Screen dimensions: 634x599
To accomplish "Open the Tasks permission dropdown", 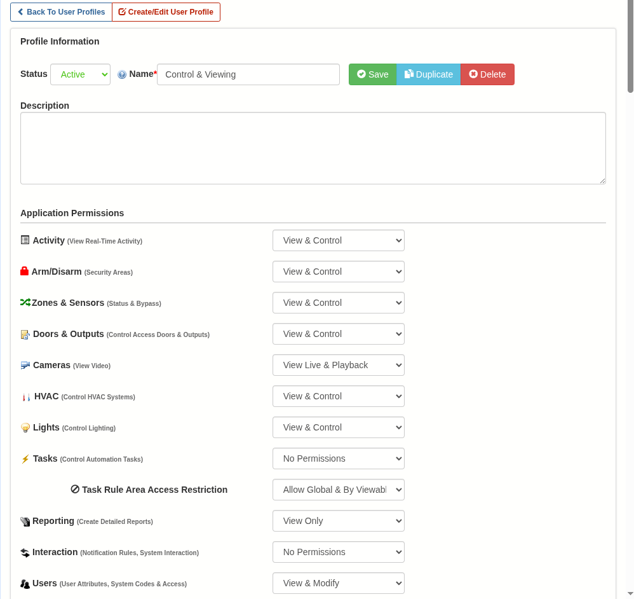I will coord(338,458).
